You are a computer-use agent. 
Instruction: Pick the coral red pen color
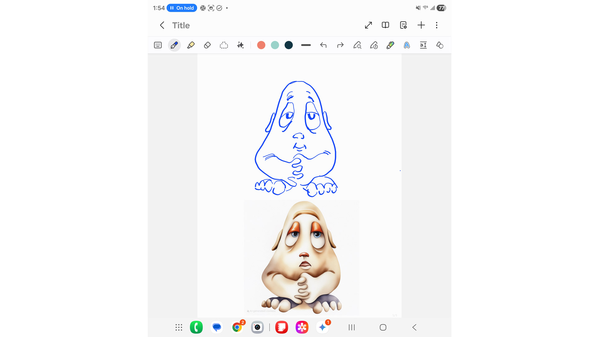pyautogui.click(x=261, y=45)
